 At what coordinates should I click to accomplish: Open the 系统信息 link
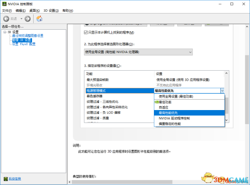click(x=15, y=178)
